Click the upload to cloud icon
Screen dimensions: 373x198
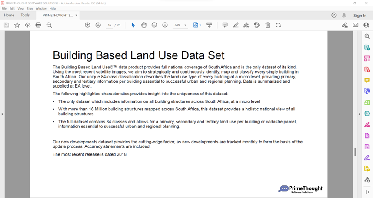click(28, 25)
